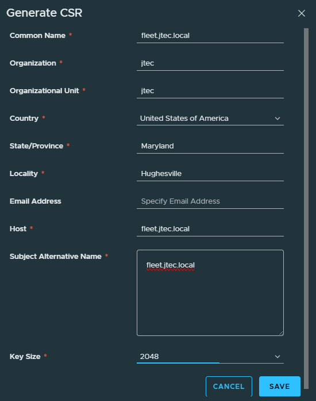This screenshot has width=316, height=401.
Task: Click the Email Address label
Action: tap(35, 201)
